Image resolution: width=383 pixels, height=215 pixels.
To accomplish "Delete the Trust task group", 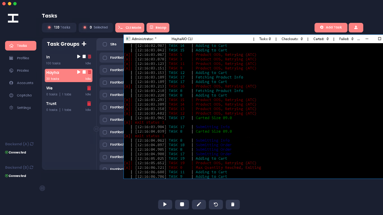I will [x=89, y=104].
